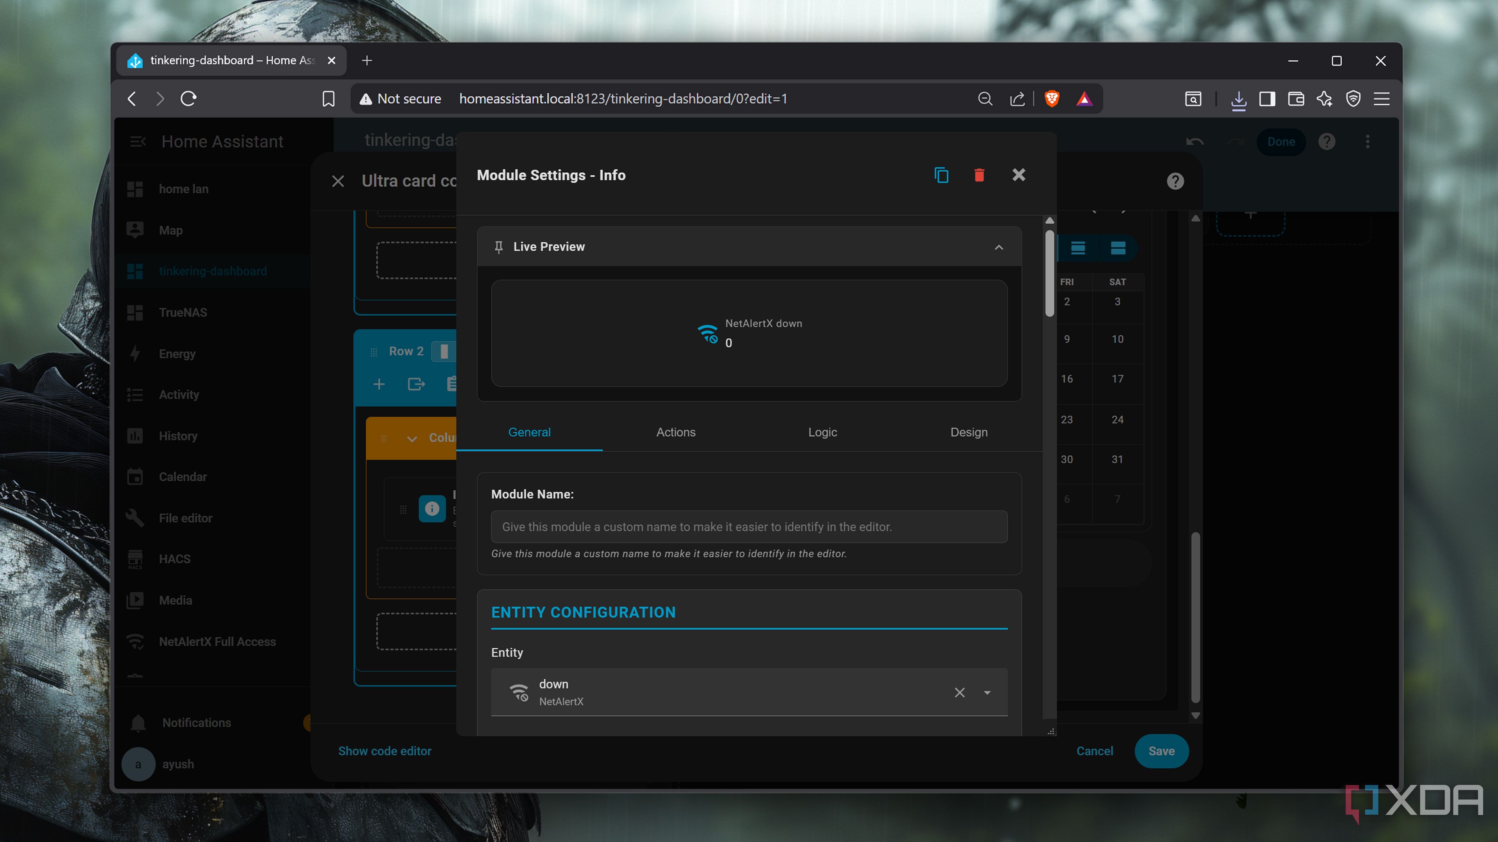Viewport: 1498px width, 842px height.
Task: Focus the Module Name input field
Action: (x=749, y=527)
